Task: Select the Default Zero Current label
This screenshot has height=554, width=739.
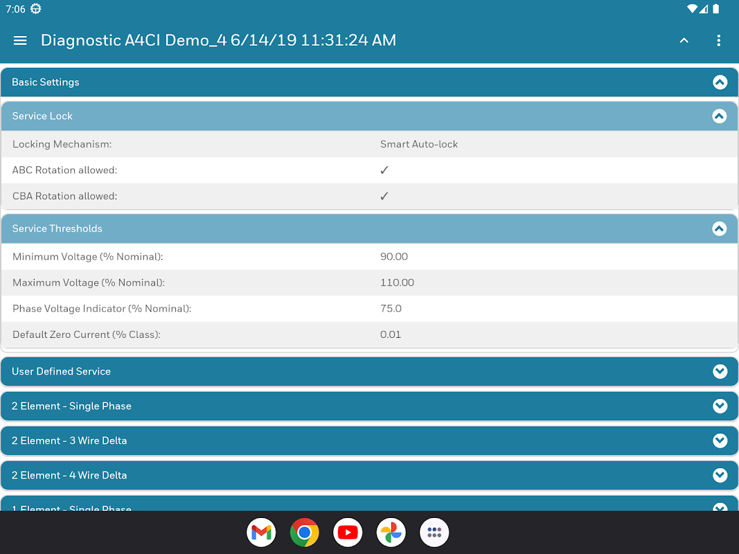Action: point(87,334)
